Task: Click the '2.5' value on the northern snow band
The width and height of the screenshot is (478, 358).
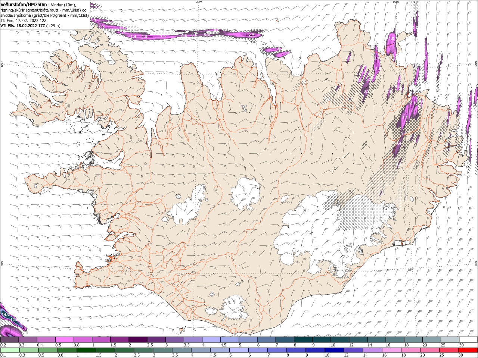Action: [x=251, y=35]
